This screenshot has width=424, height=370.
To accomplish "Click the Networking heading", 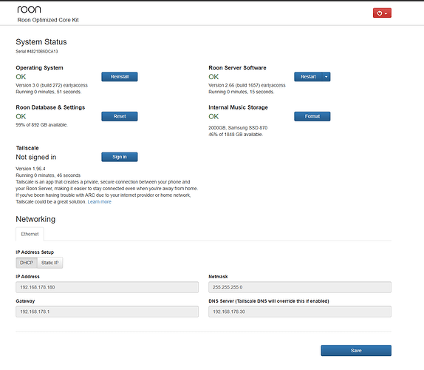I will 35,219.
